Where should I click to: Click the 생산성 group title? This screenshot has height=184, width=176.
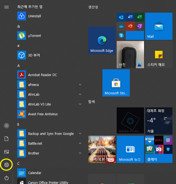(x=93, y=7)
